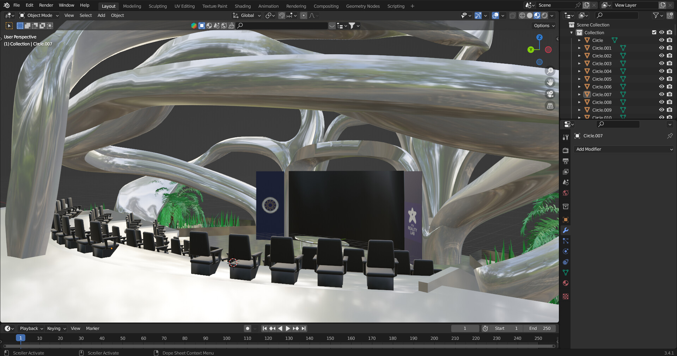Screen dimensions: 677x356
Task: Select rendered viewport shading mode
Action: 545,15
